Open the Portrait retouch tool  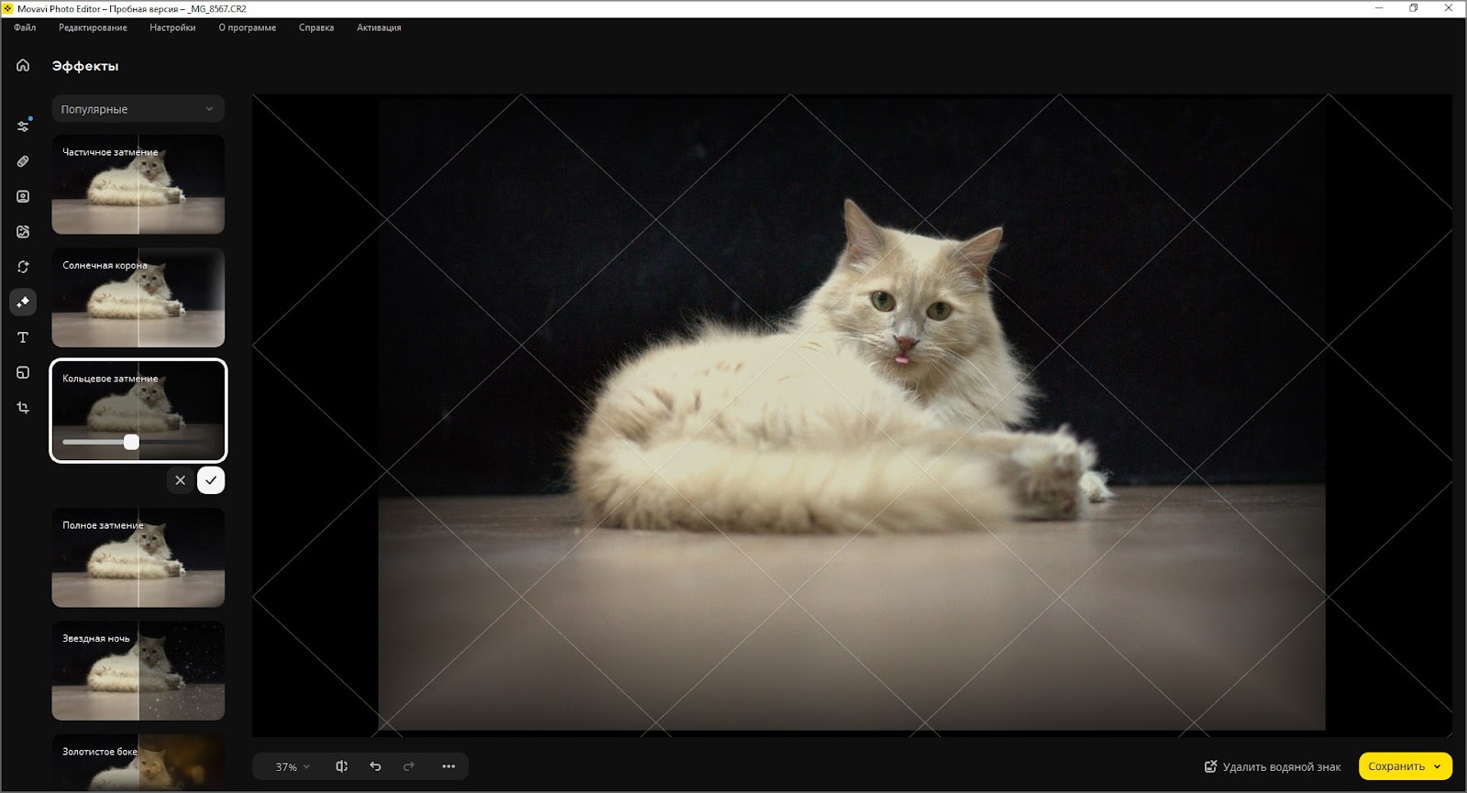pyautogui.click(x=23, y=196)
